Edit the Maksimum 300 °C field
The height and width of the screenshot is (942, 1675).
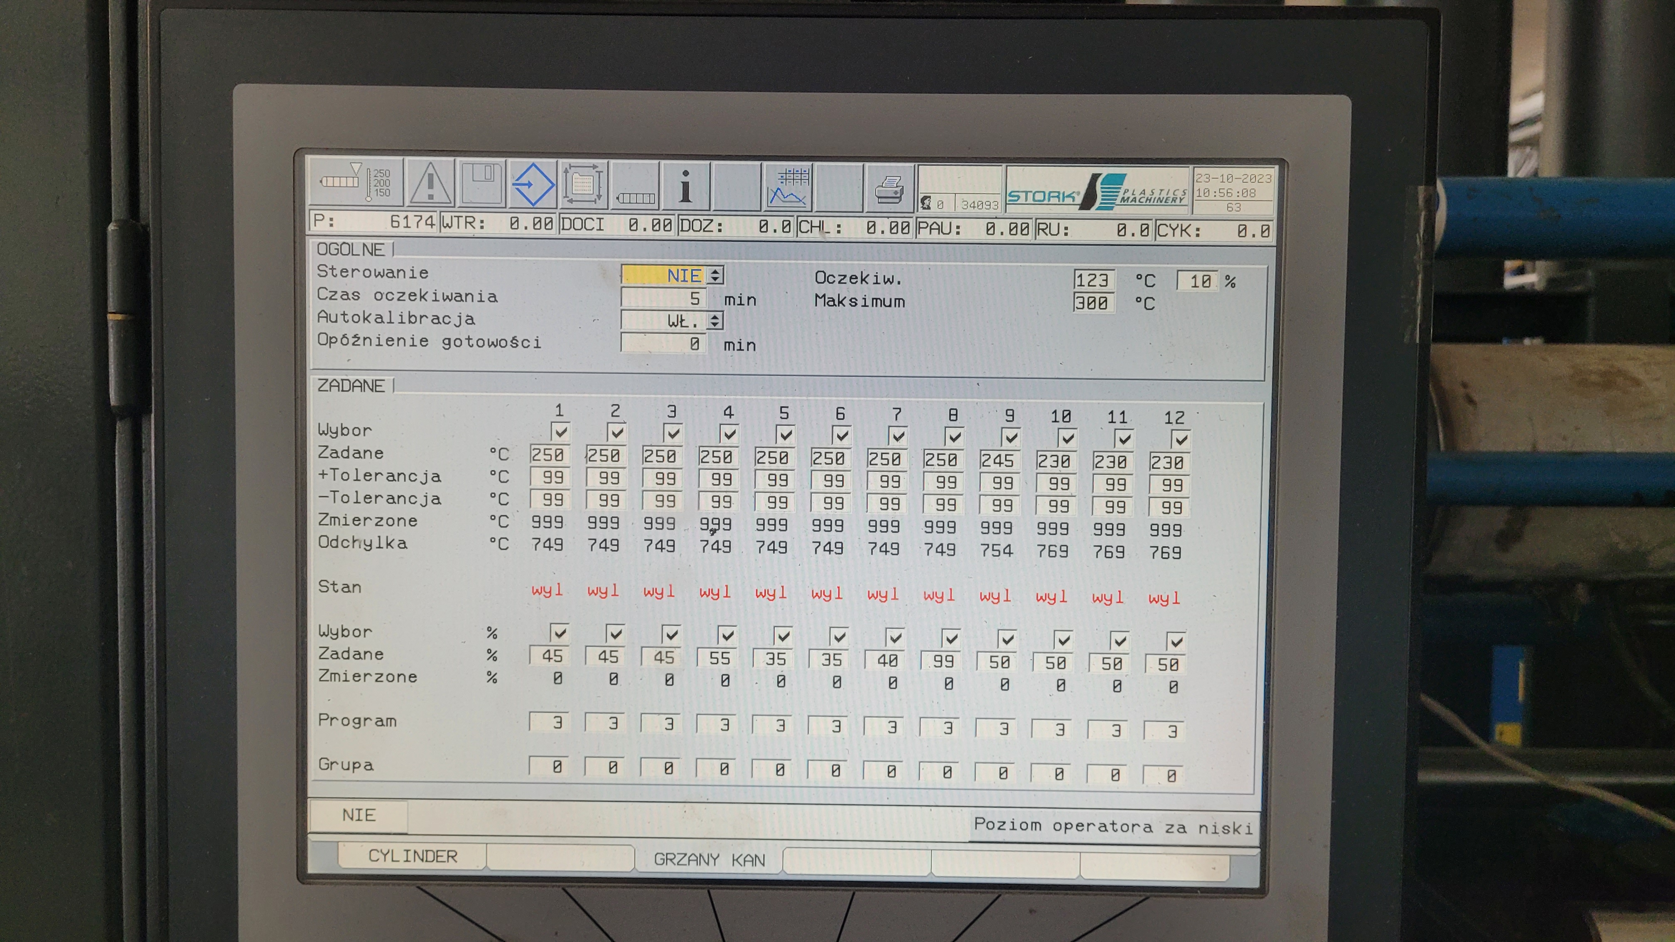[1094, 303]
